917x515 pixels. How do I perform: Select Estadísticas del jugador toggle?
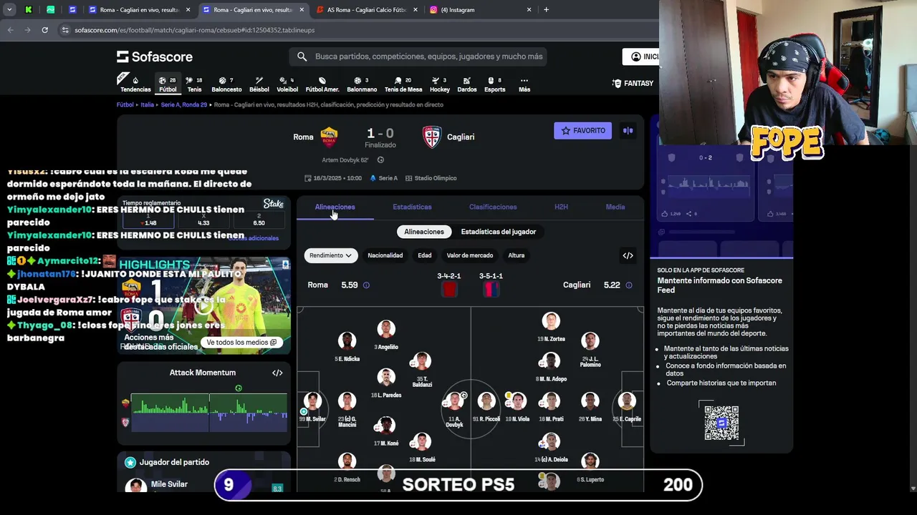(499, 232)
